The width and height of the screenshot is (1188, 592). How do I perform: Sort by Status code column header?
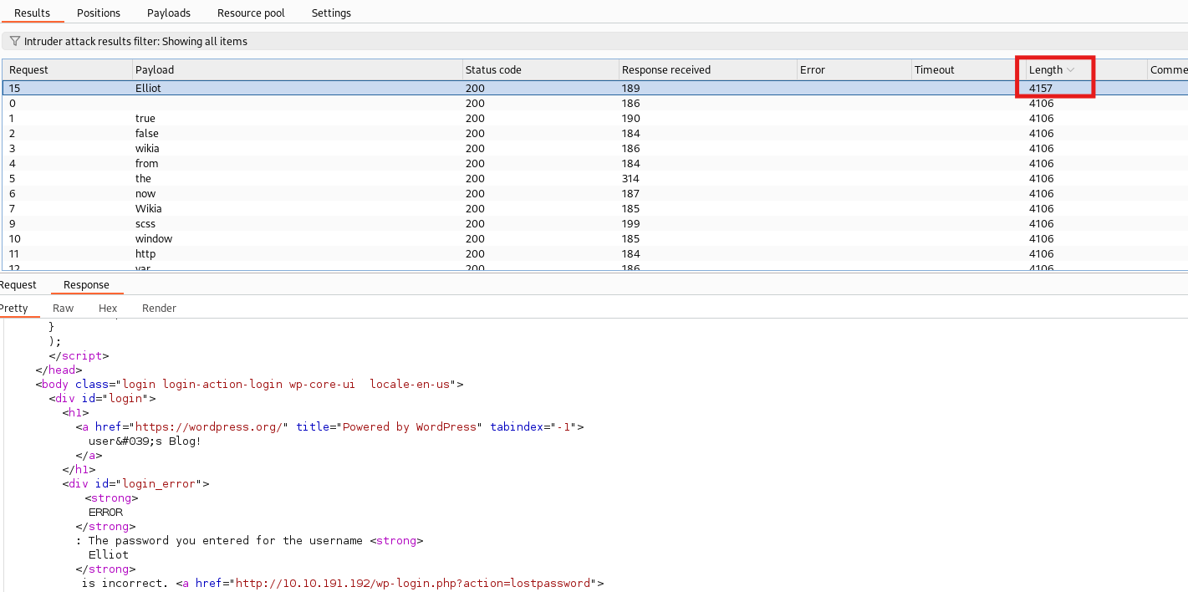tap(493, 70)
